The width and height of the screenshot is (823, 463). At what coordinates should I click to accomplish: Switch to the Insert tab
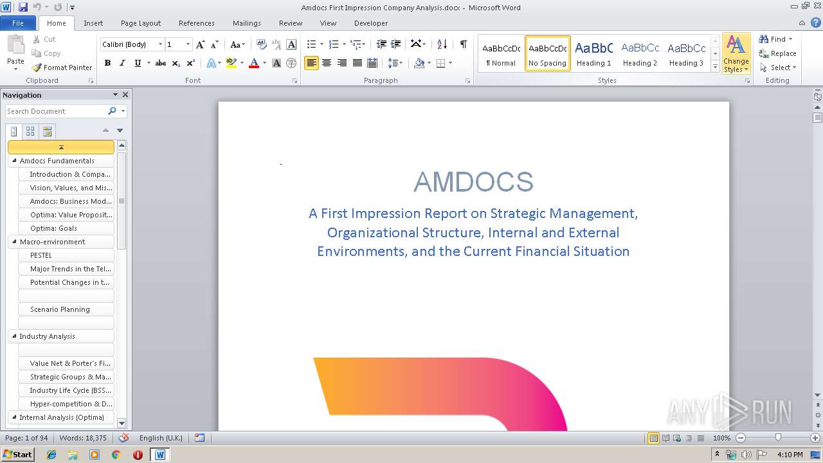pos(93,23)
